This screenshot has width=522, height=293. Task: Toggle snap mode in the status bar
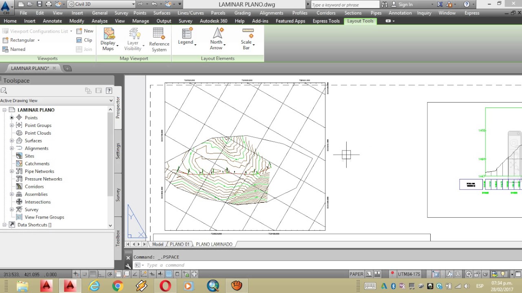(85, 274)
